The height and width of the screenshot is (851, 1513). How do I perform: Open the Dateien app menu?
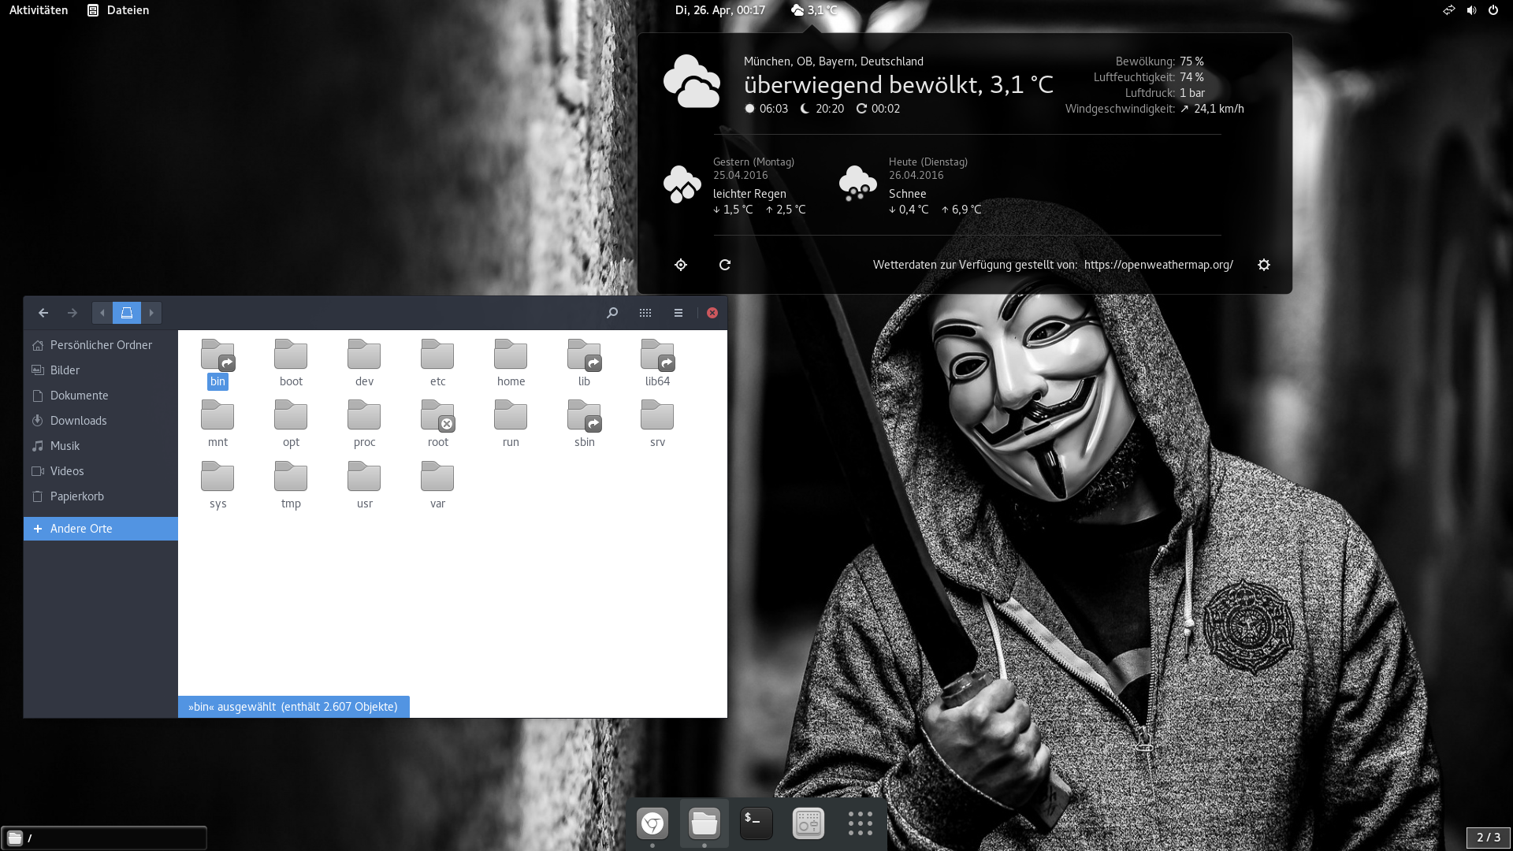pyautogui.click(x=118, y=10)
